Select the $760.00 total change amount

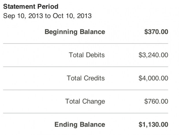[156, 101]
